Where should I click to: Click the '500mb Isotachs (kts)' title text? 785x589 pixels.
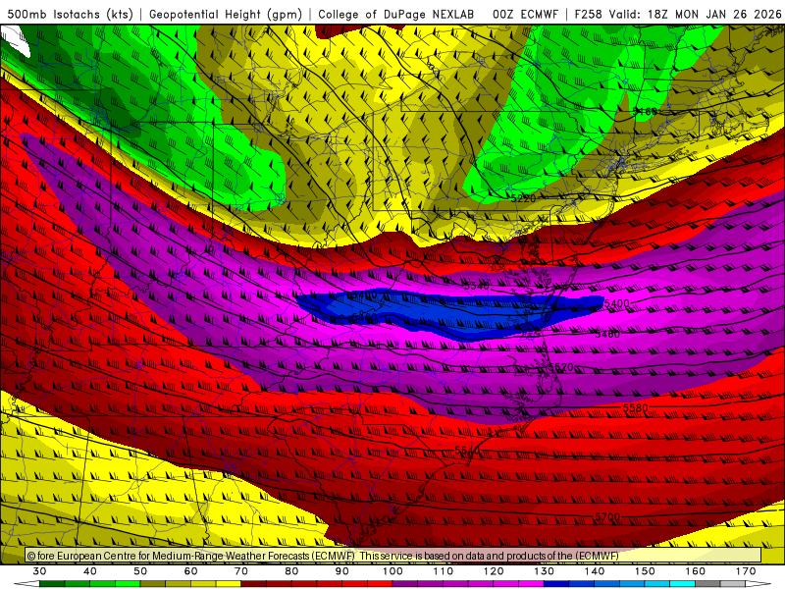tap(70, 14)
